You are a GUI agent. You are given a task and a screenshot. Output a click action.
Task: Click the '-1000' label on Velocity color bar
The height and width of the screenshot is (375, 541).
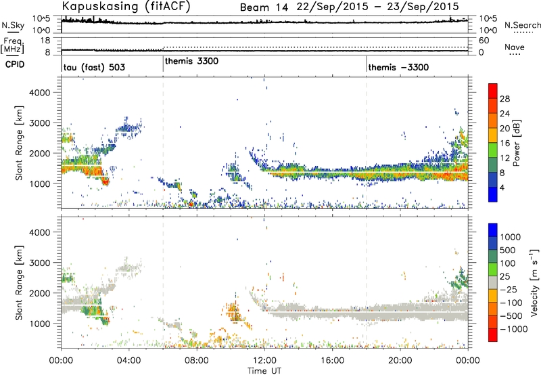(x=513, y=329)
